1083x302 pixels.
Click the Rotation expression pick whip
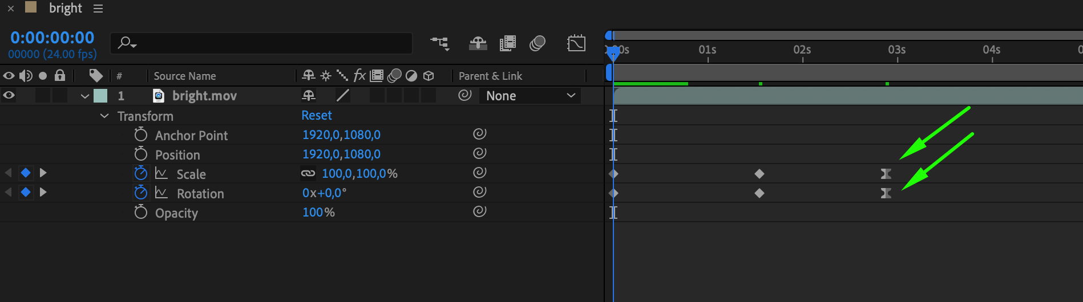tap(479, 192)
